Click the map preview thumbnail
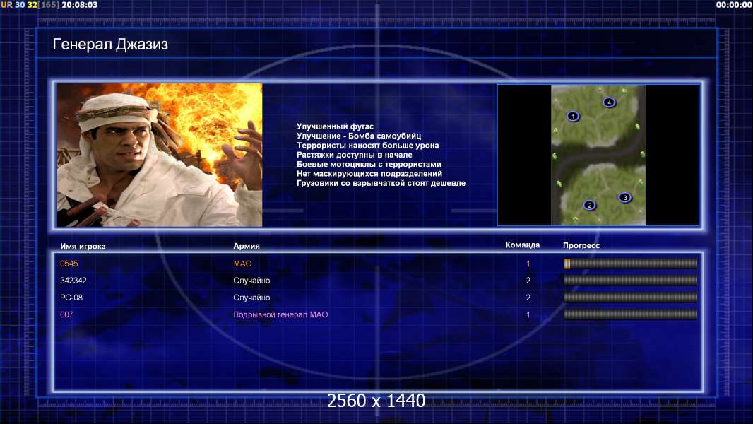This screenshot has height=424, width=753. point(598,155)
